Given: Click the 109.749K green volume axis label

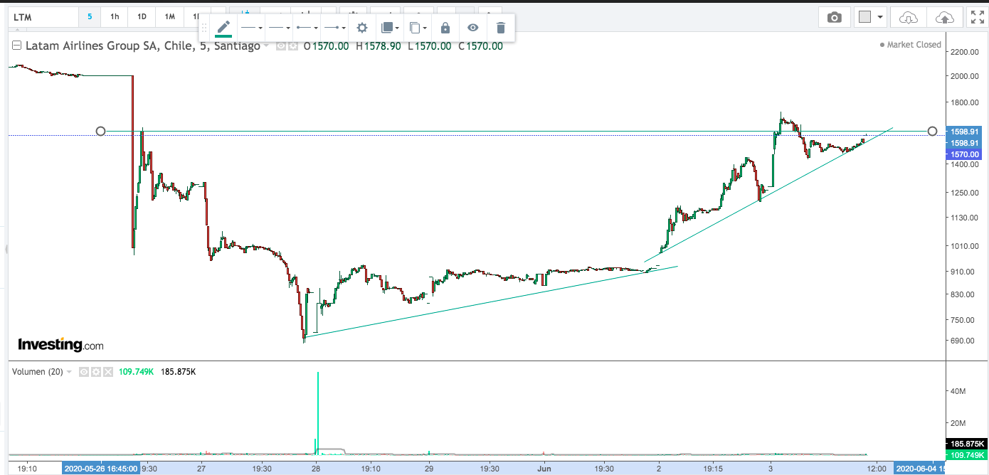Looking at the screenshot, I should pos(967,455).
